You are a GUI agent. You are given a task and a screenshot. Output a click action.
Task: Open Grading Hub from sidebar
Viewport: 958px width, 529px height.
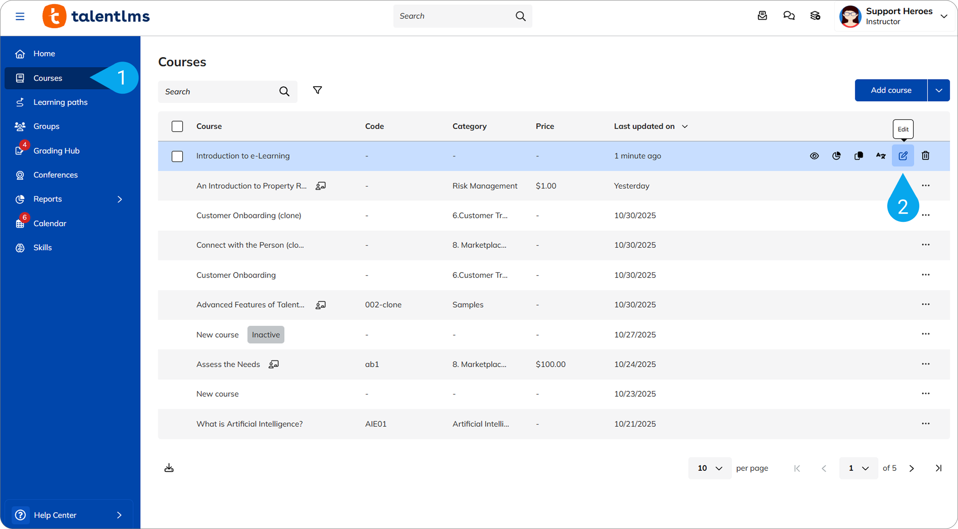coord(56,151)
